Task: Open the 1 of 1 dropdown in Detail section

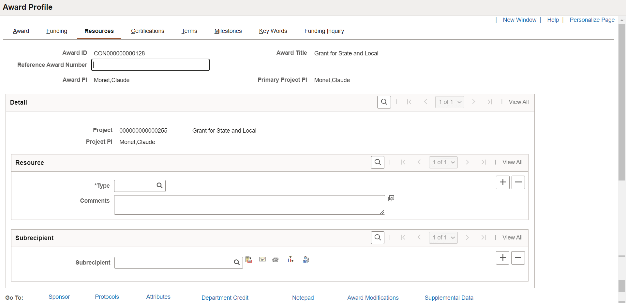Action: [449, 102]
